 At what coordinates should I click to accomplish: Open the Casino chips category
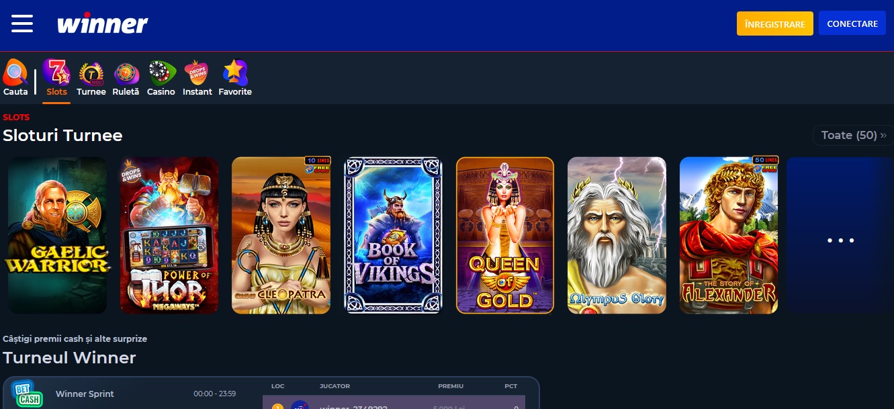[161, 79]
